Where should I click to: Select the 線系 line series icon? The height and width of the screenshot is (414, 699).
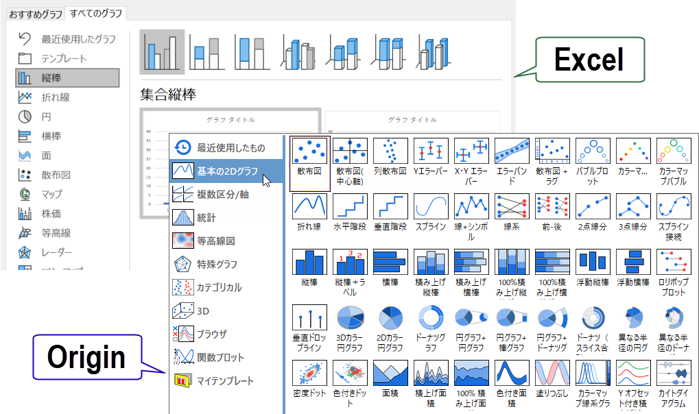click(x=512, y=206)
